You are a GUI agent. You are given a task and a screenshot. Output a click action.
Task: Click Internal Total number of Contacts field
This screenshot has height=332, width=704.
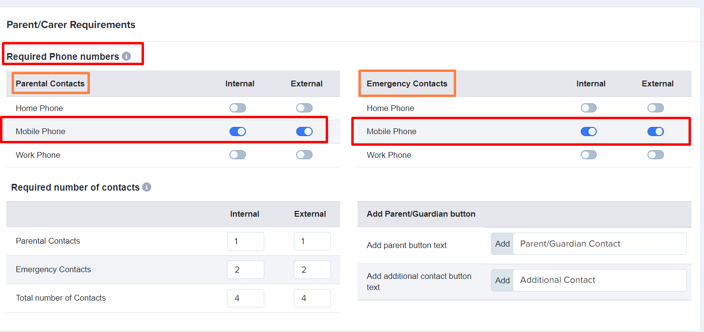point(245,298)
